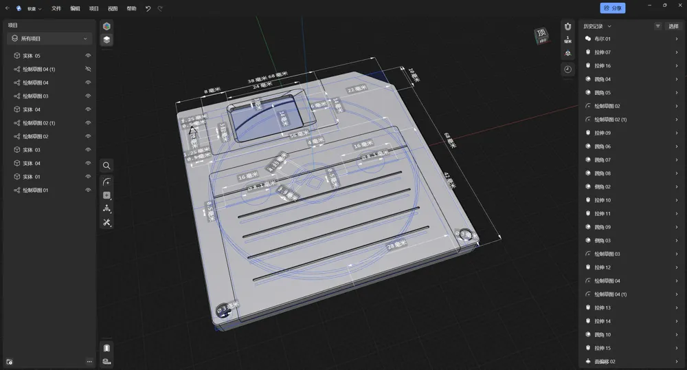Select the sketch arc drawing tool
The image size is (687, 370).
coord(106,182)
